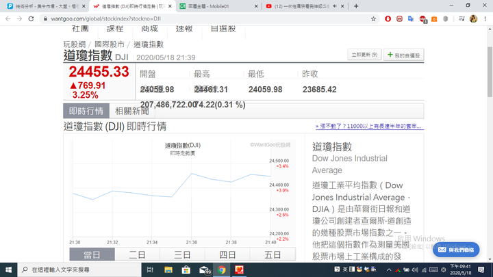Image resolution: width=493 pixels, height=277 pixels.
Task: Click the Windows taskbar search box
Action: (79, 269)
